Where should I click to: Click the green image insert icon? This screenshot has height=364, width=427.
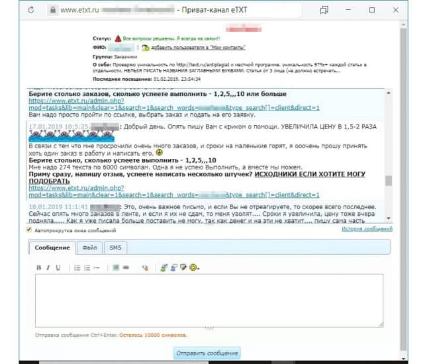tap(116, 267)
